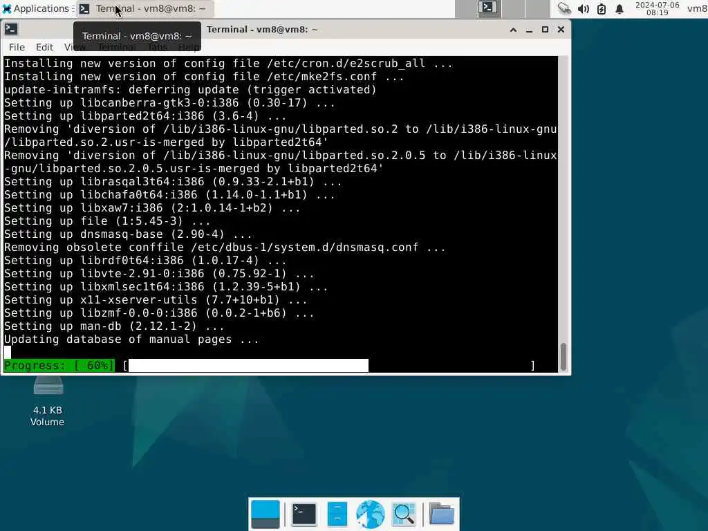
Task: Click the terminal icon in window titlebar
Action: coord(11,29)
